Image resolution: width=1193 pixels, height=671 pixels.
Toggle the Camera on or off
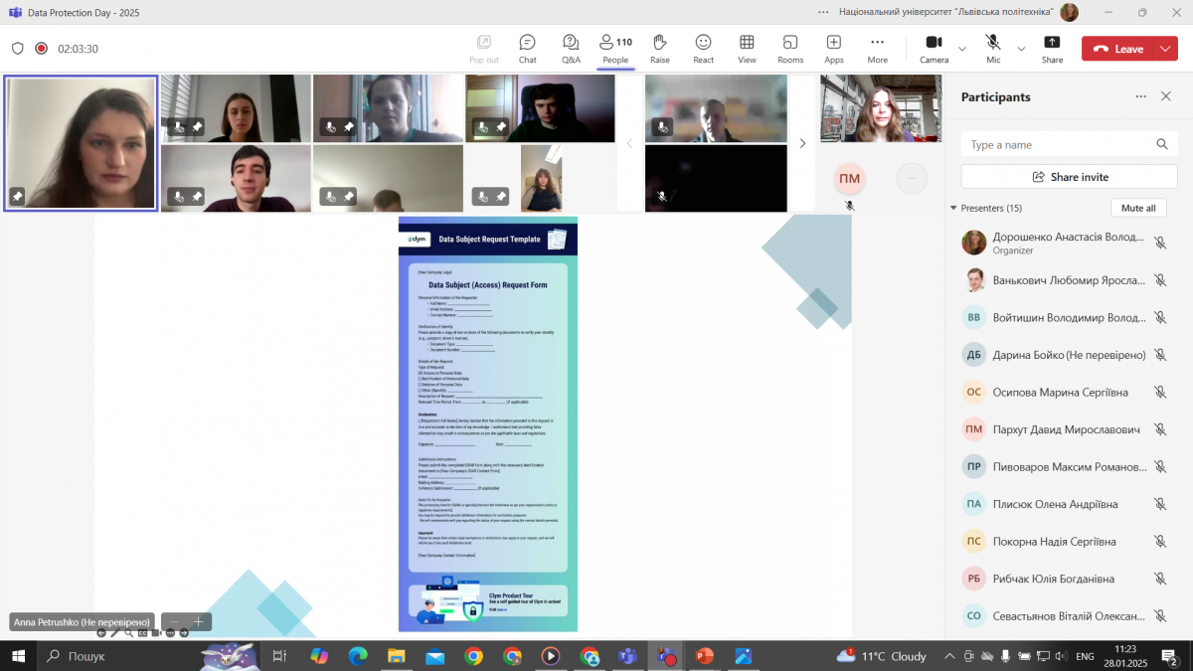click(x=934, y=49)
